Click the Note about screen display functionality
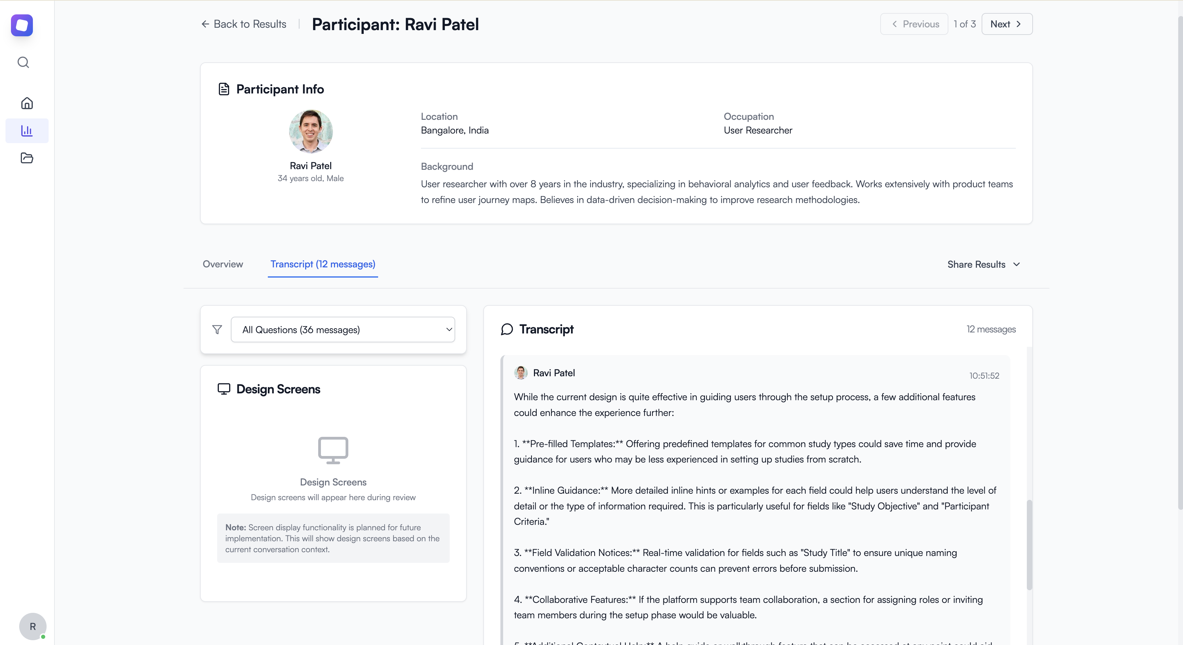This screenshot has height=645, width=1183. click(x=333, y=538)
